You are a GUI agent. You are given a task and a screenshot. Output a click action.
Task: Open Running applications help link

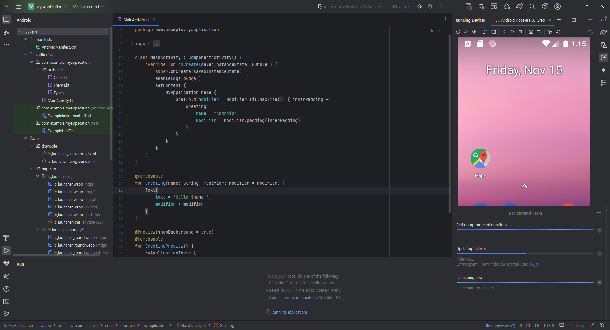coord(289,312)
